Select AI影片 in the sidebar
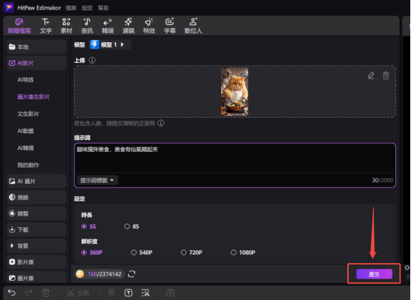411x300 pixels. click(36, 63)
